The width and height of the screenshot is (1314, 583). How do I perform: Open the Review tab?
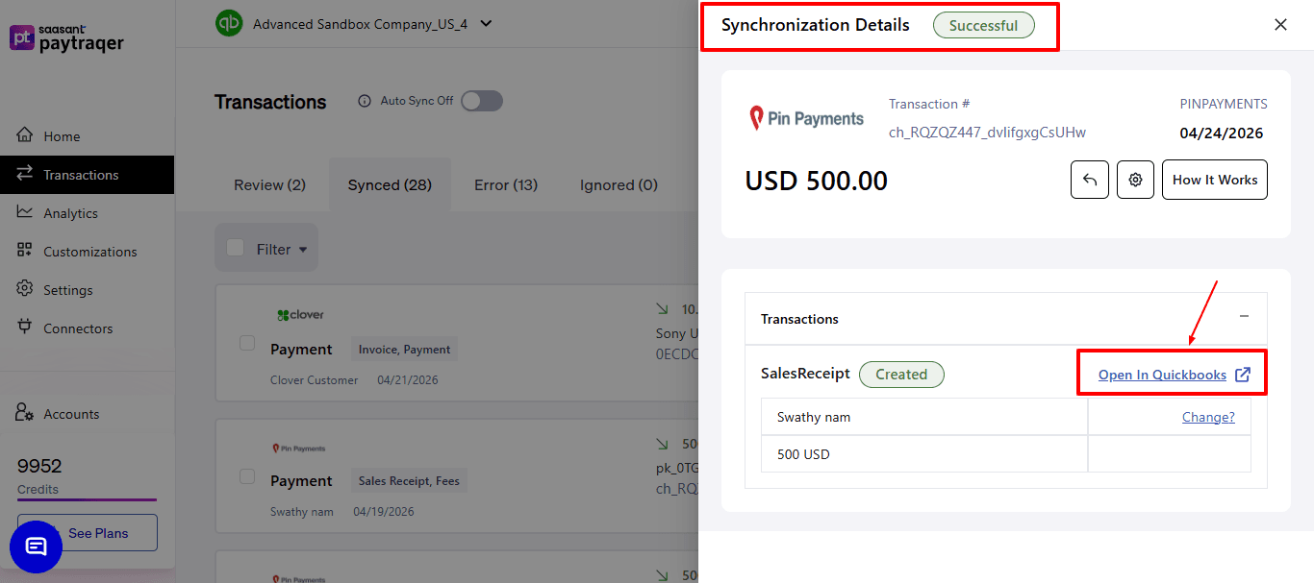coord(268,184)
